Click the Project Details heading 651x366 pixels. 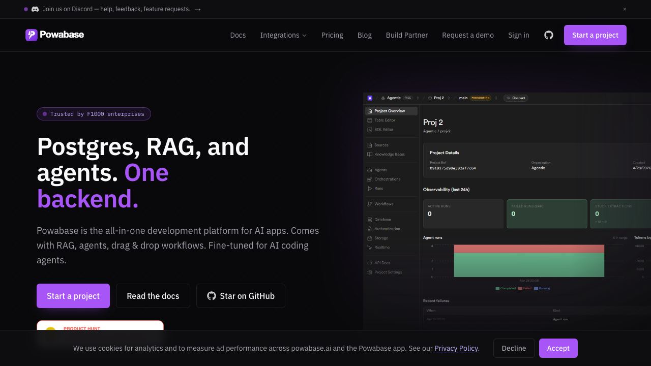[x=445, y=152]
